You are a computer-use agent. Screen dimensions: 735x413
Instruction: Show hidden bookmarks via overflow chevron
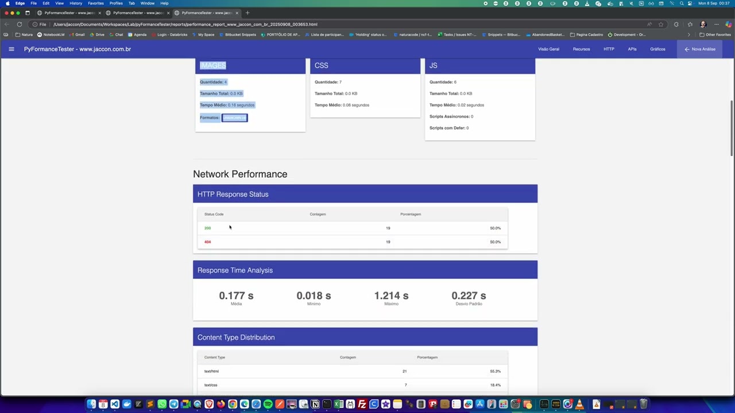point(688,34)
